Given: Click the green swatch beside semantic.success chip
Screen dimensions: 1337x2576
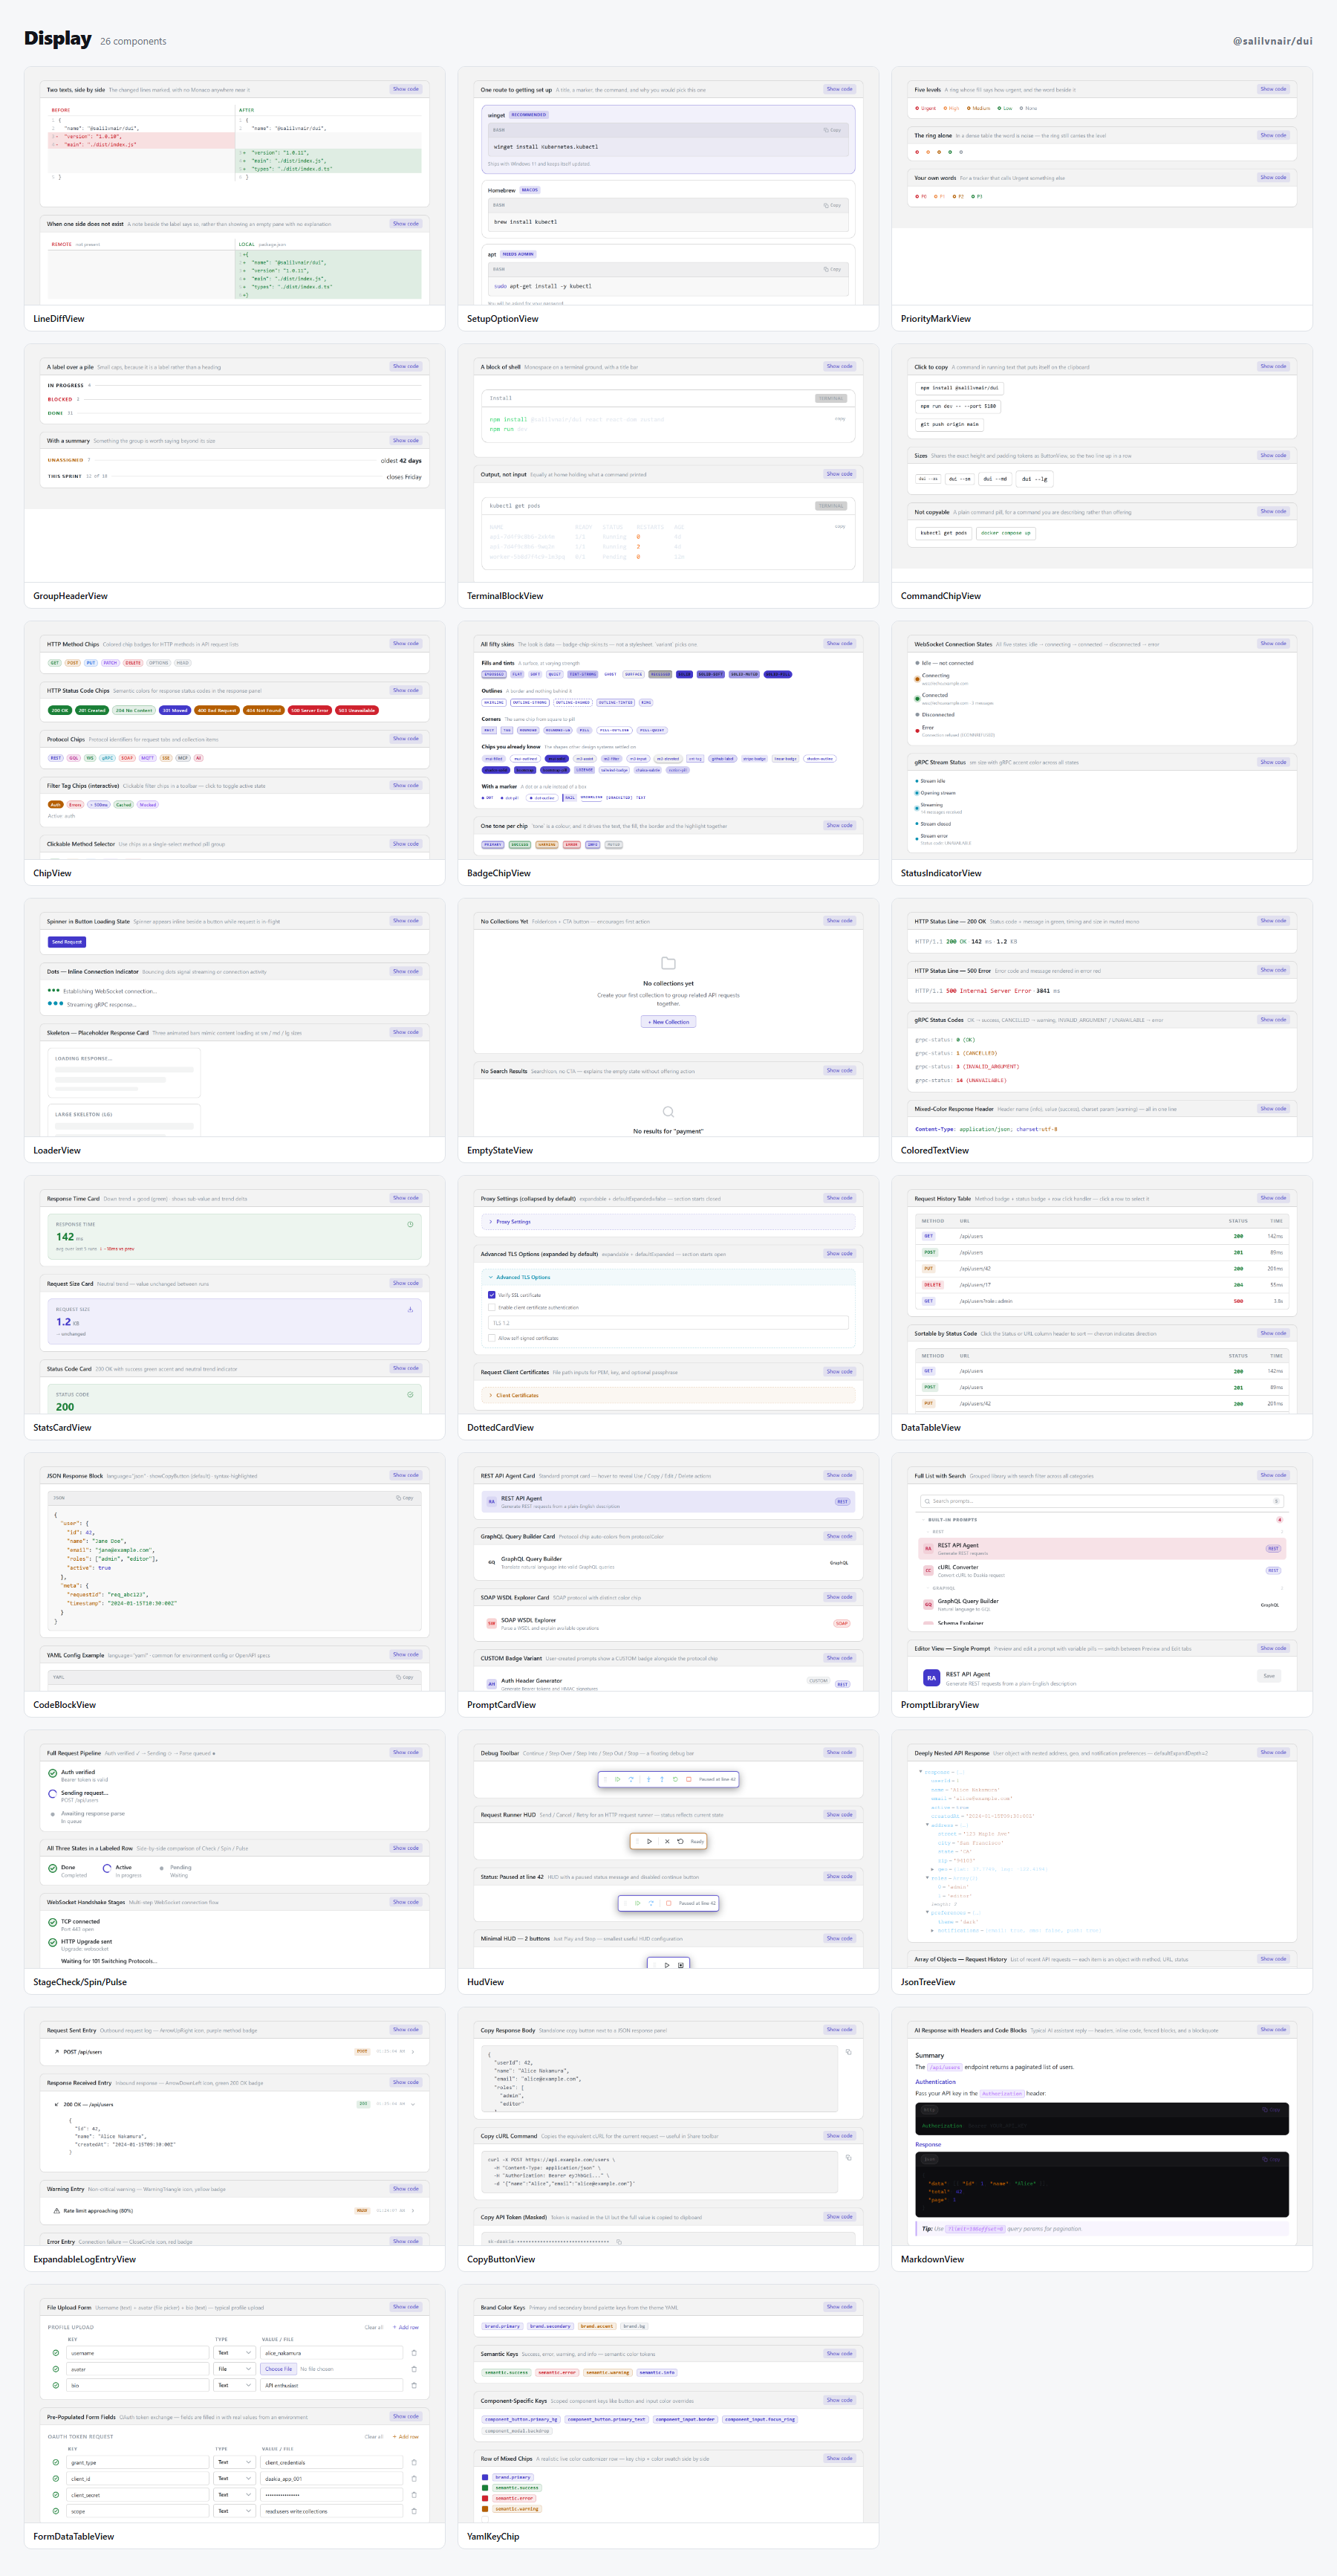Looking at the screenshot, I should tap(486, 2488).
